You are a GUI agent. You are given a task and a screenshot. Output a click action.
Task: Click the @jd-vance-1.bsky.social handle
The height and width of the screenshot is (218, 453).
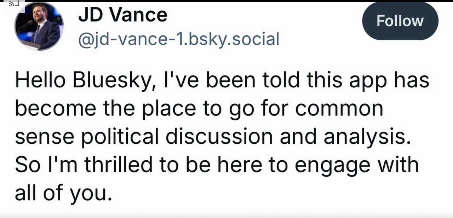pos(179,39)
